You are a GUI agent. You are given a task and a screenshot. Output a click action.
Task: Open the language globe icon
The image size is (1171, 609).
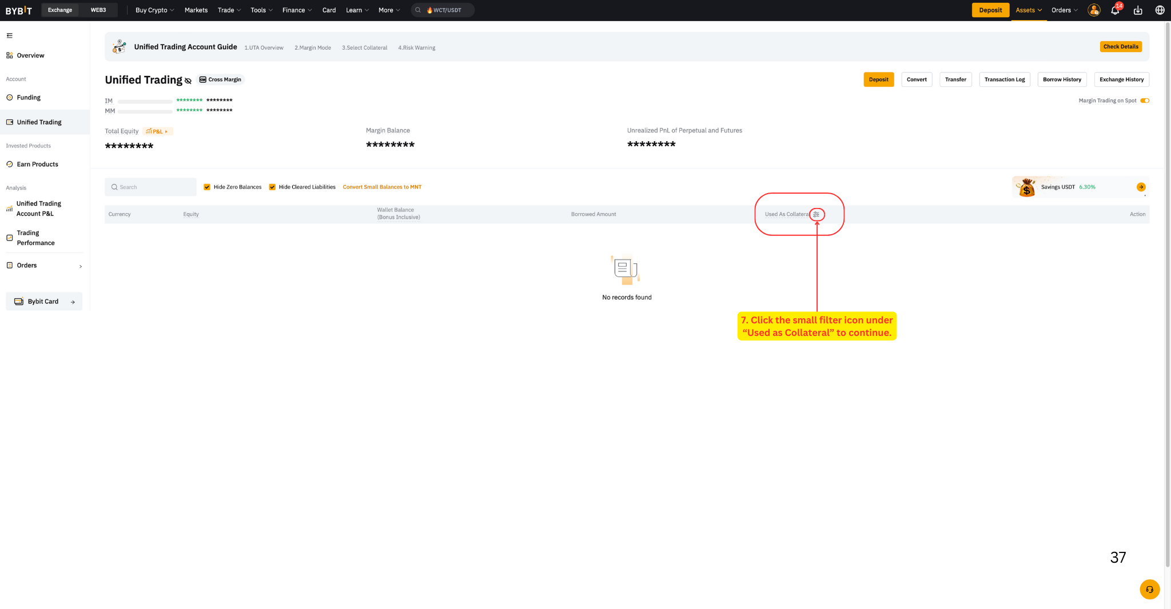coord(1160,10)
